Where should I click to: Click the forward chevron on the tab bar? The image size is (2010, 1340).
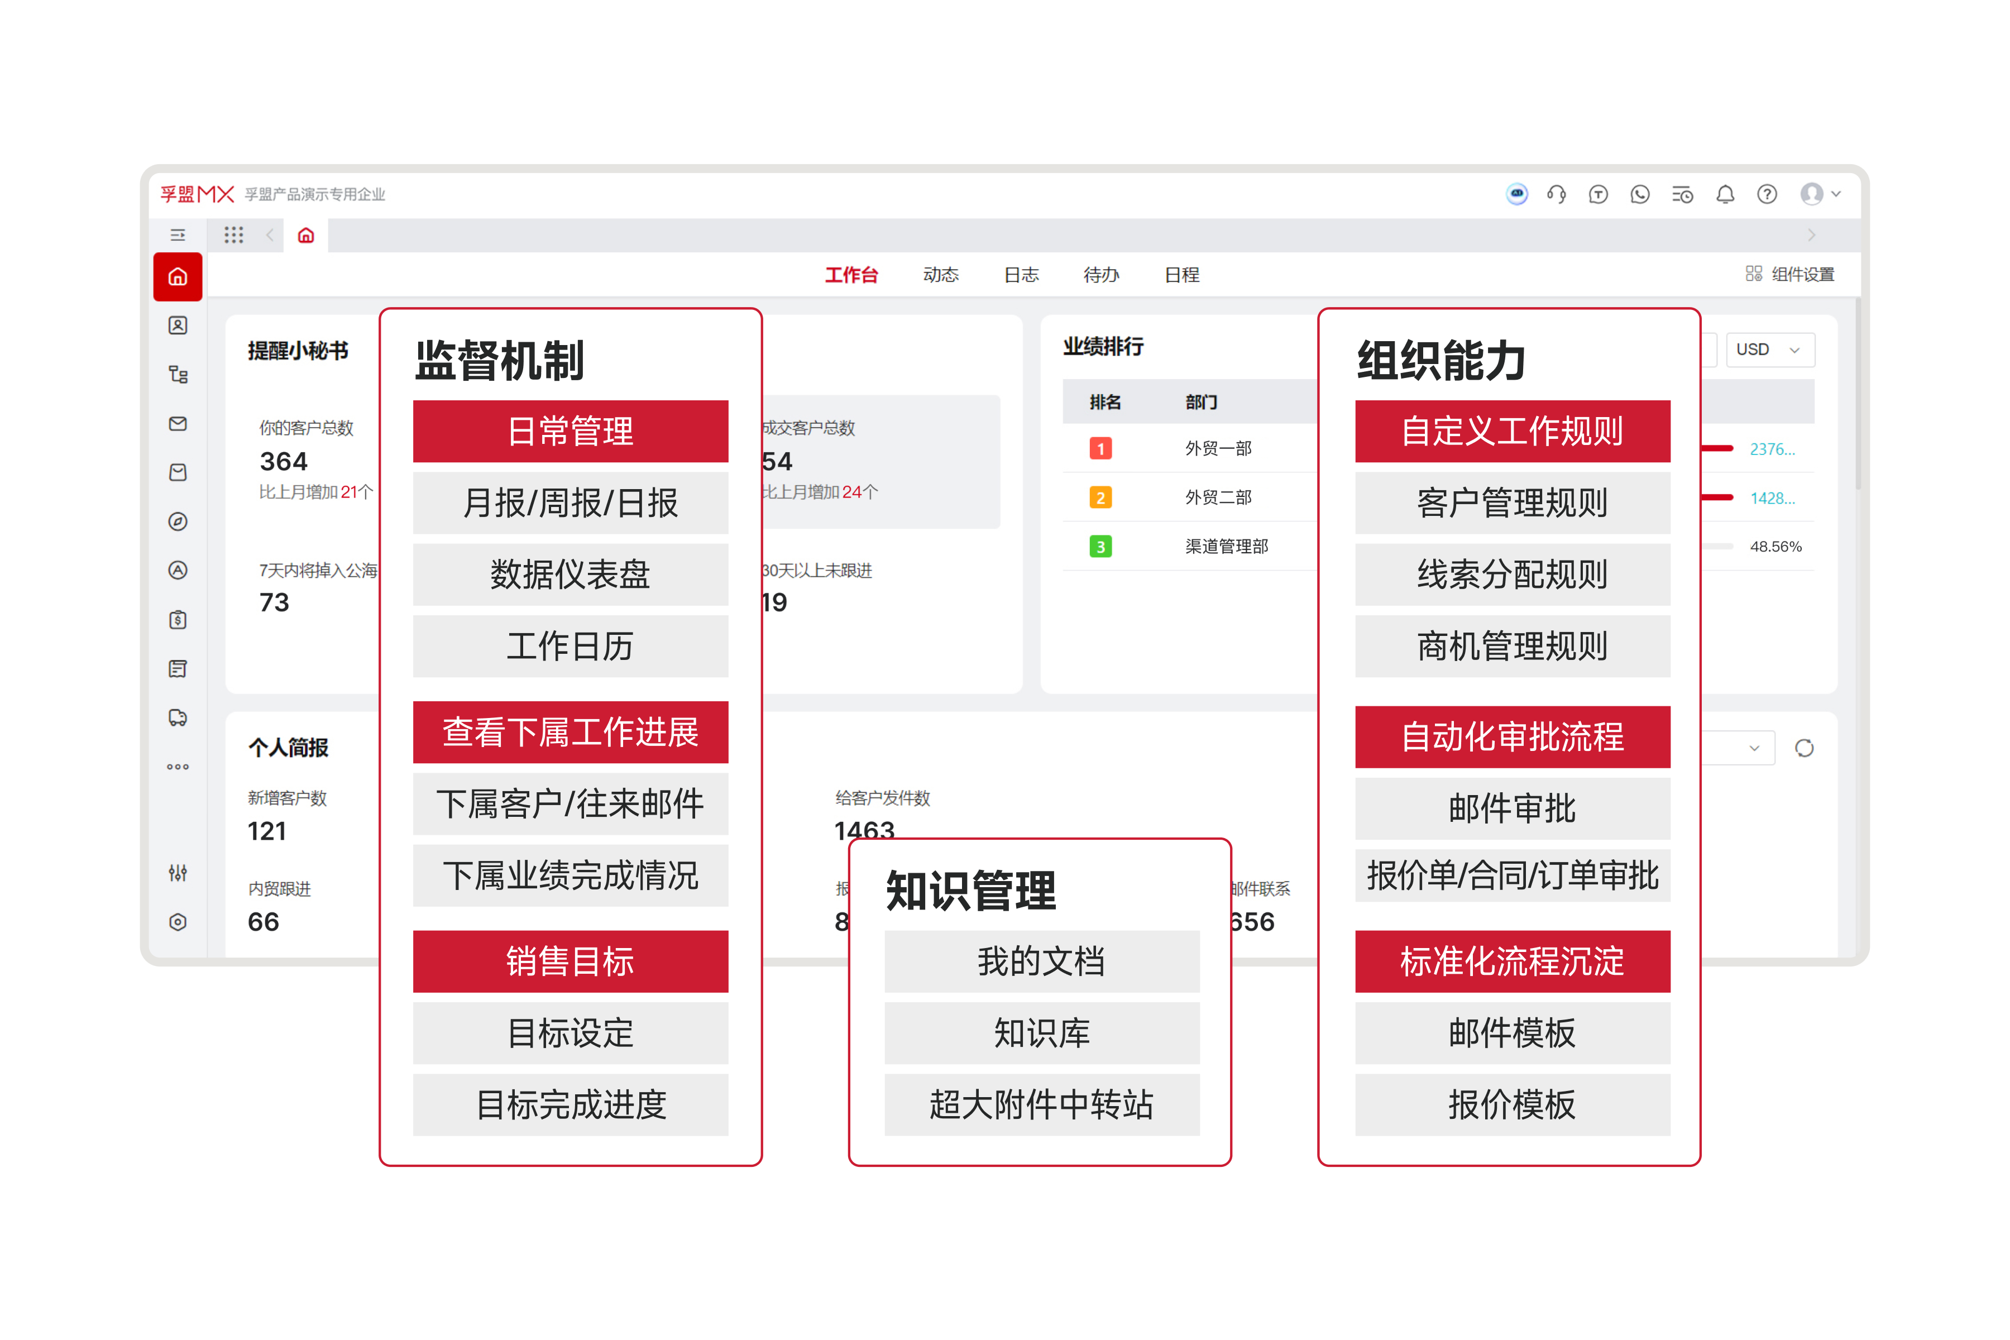pyautogui.click(x=1812, y=235)
